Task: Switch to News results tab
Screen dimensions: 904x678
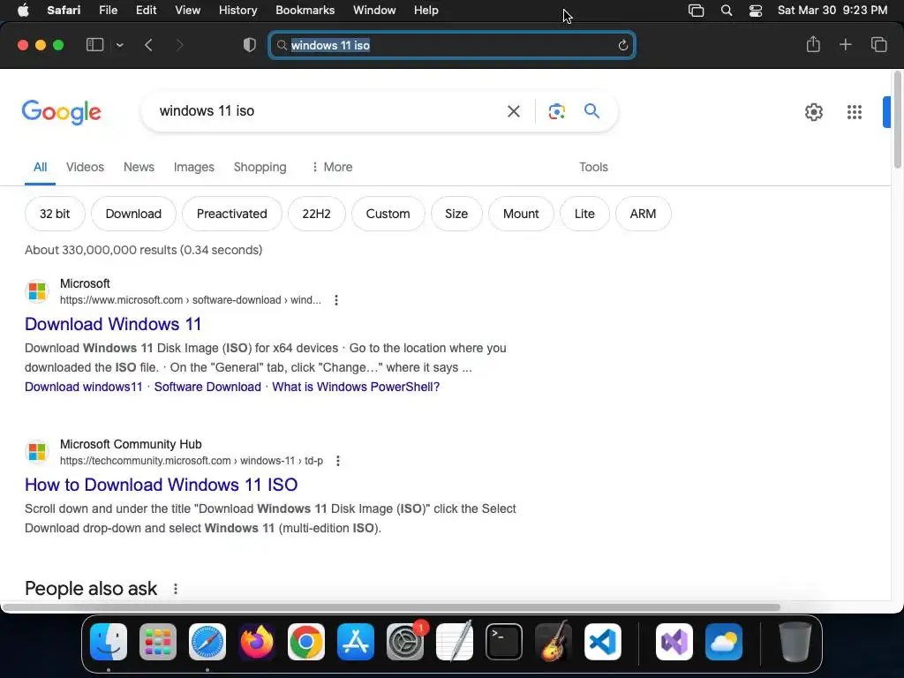Action: coord(139,167)
